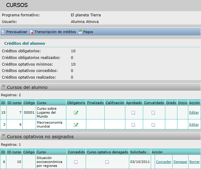
Task: Click the Calificación column header
Action: pyautogui.click(x=115, y=103)
